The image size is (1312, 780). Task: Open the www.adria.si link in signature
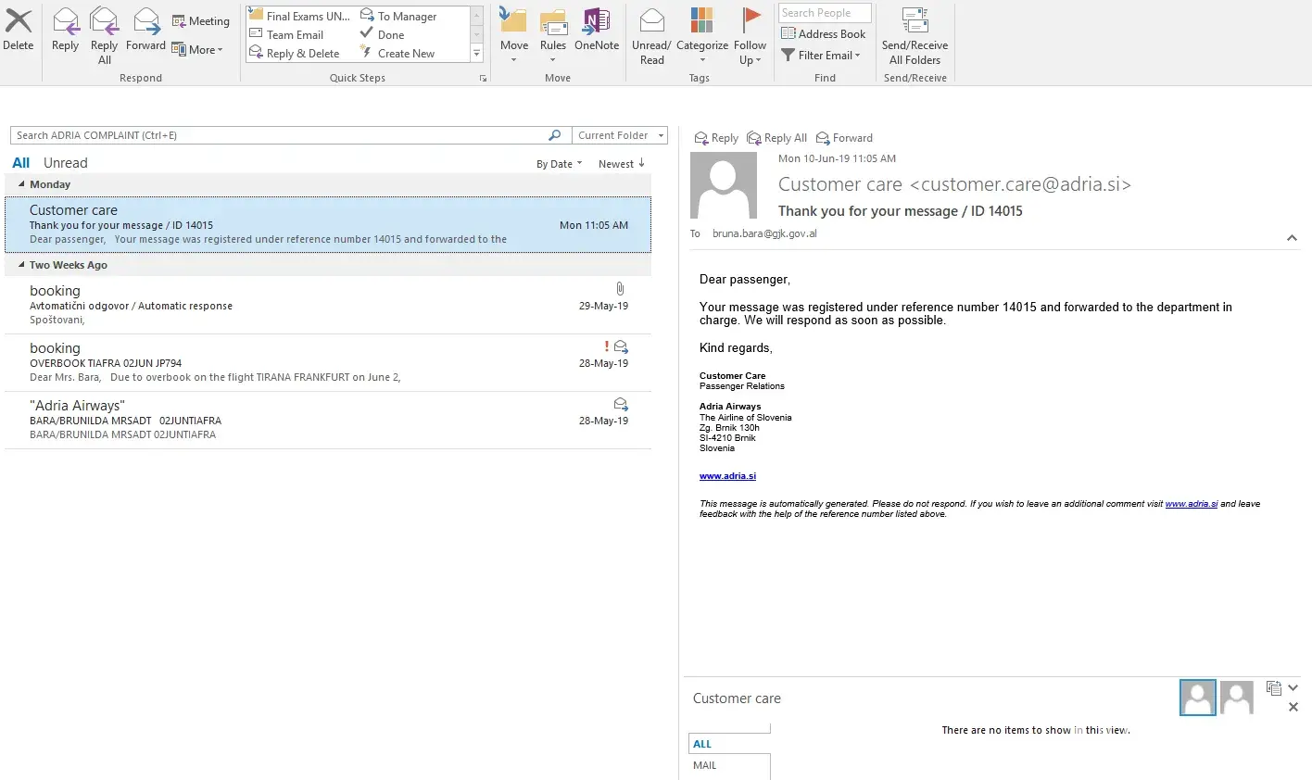727,476
